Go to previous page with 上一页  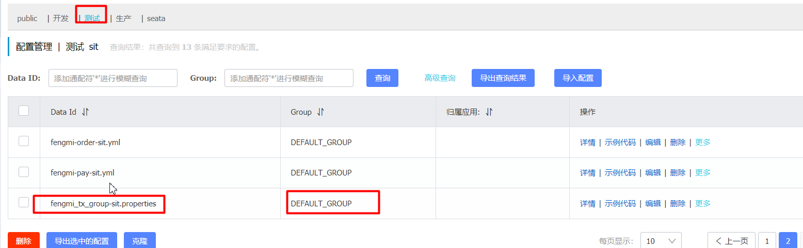pos(731,241)
